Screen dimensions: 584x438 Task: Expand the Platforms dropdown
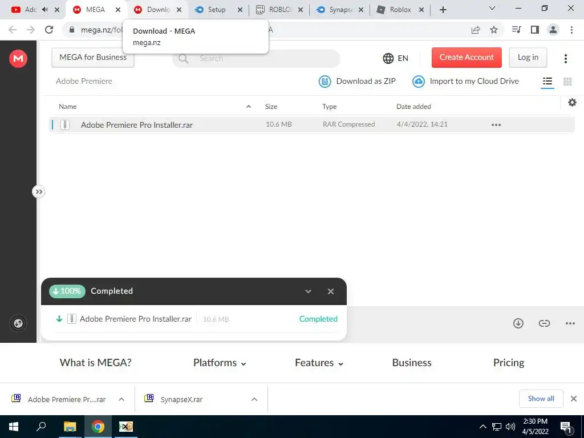[x=220, y=363]
